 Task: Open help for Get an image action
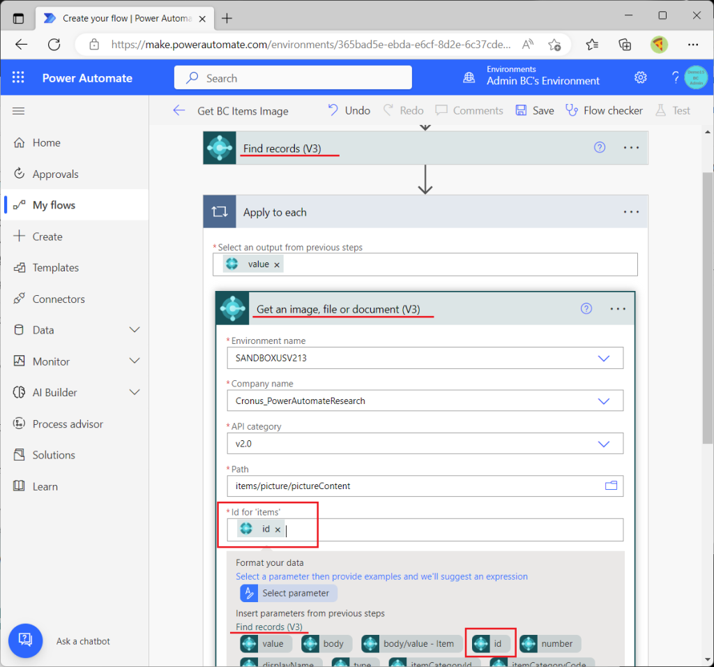[586, 308]
